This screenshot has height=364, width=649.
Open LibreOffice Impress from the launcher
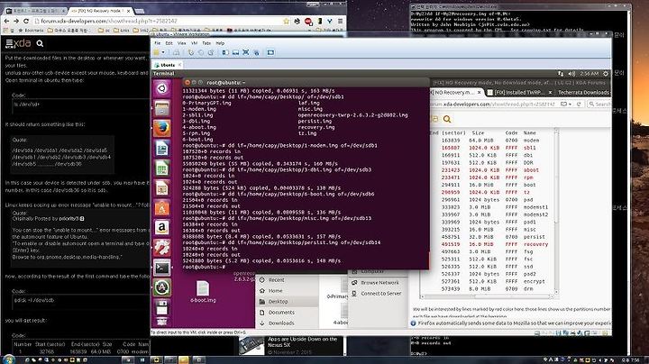(x=162, y=188)
